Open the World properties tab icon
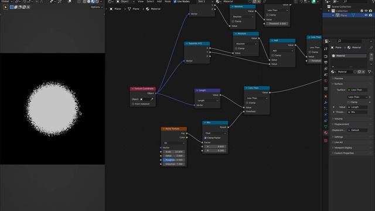This screenshot has width=375, height=211. [x=326, y=81]
